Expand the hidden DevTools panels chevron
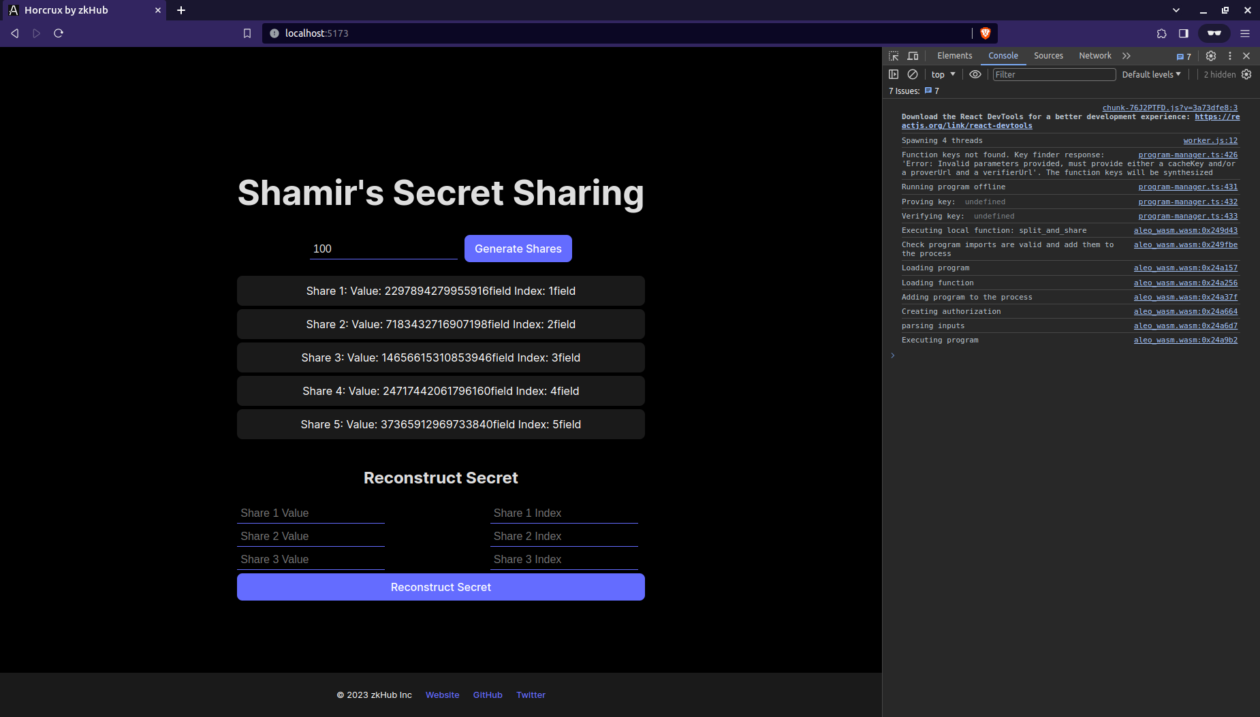 (x=1126, y=56)
